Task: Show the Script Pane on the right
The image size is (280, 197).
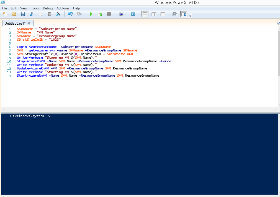Action: point(154,14)
